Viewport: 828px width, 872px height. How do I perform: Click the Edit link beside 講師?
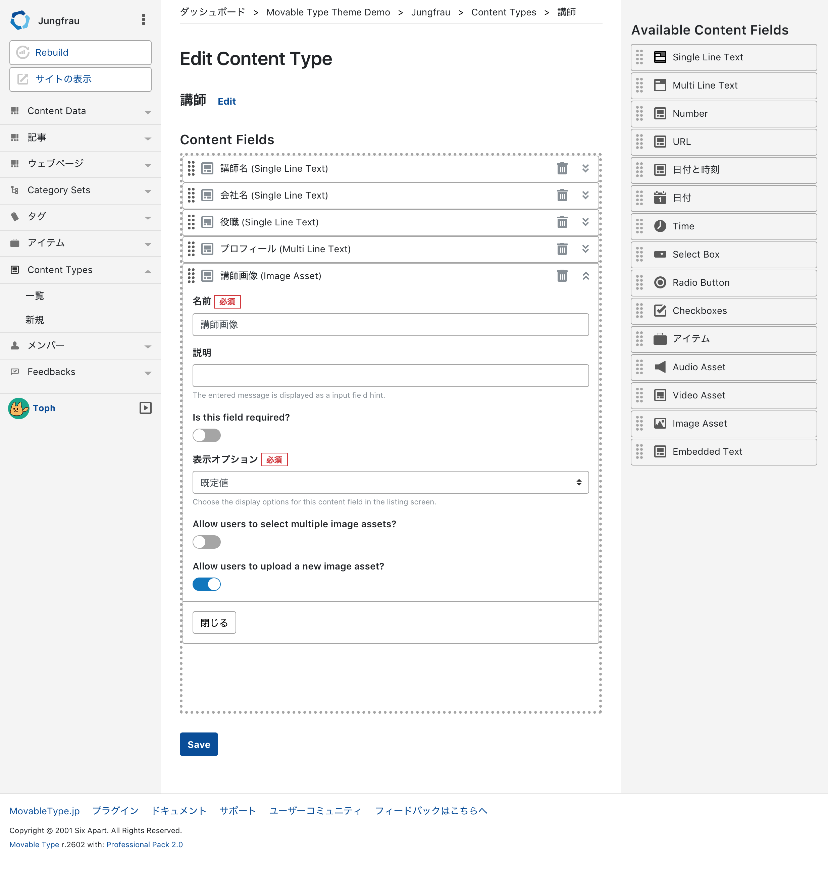tap(227, 102)
